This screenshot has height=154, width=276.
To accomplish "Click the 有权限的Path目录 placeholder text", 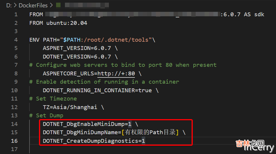I will 150,132.
